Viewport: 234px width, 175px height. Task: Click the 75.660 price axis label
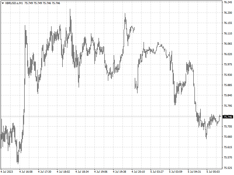click(228, 137)
